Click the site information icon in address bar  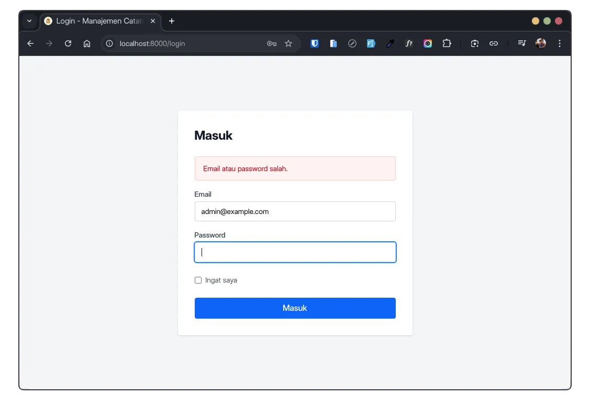pyautogui.click(x=109, y=43)
